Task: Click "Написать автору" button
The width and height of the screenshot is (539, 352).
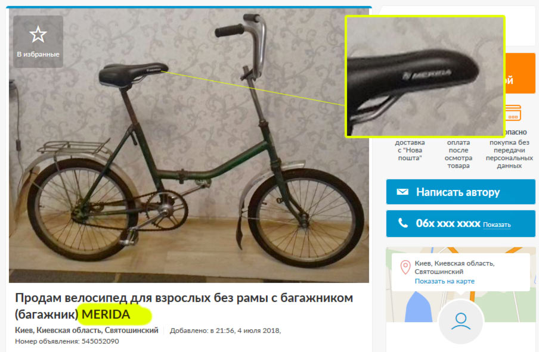Action: click(461, 192)
